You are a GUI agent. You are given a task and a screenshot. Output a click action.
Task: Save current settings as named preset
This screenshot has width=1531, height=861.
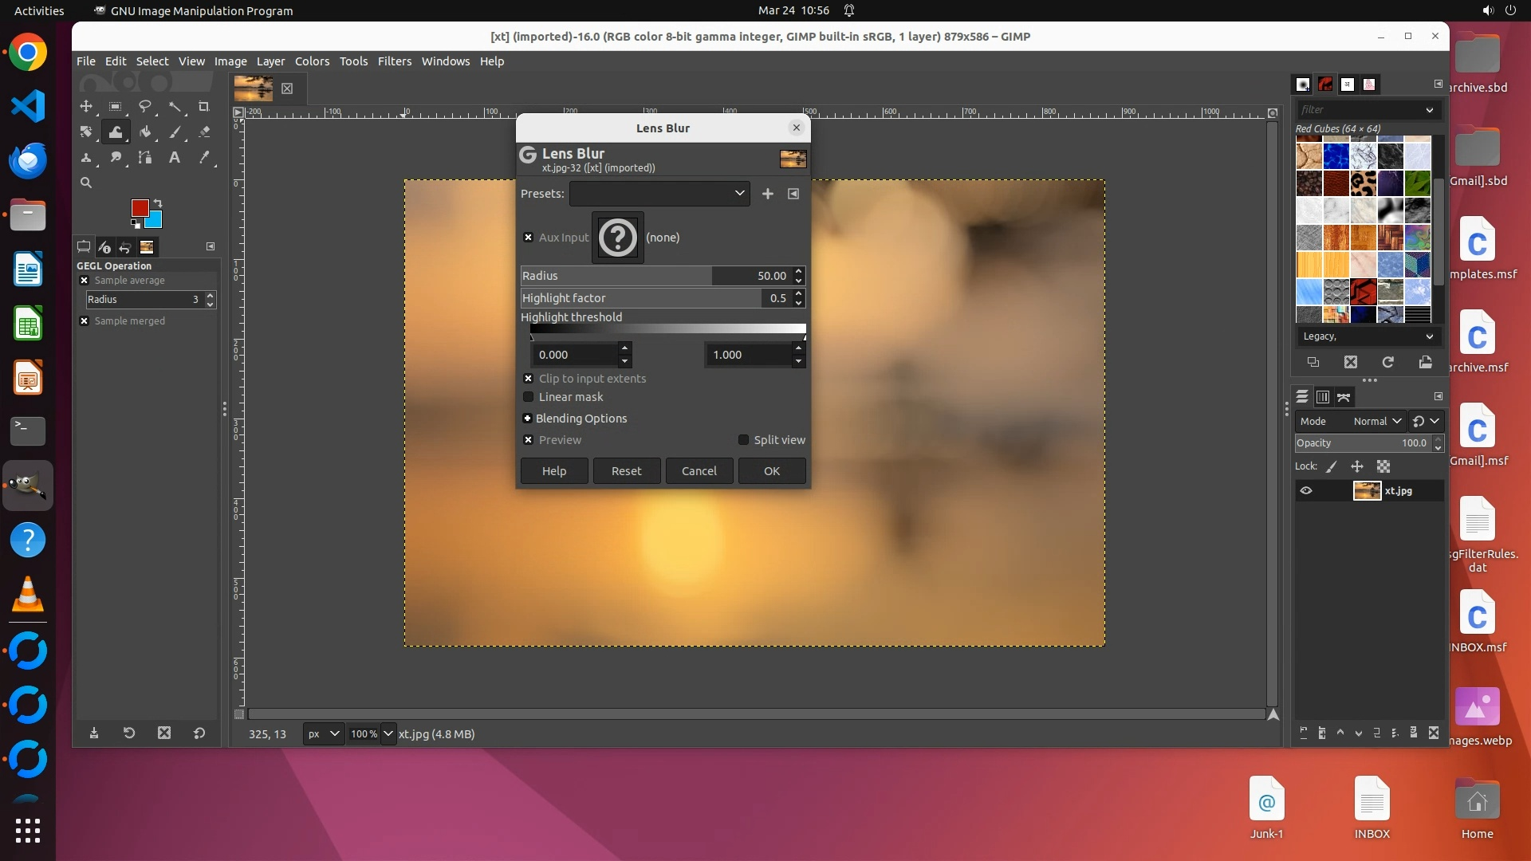(x=767, y=194)
